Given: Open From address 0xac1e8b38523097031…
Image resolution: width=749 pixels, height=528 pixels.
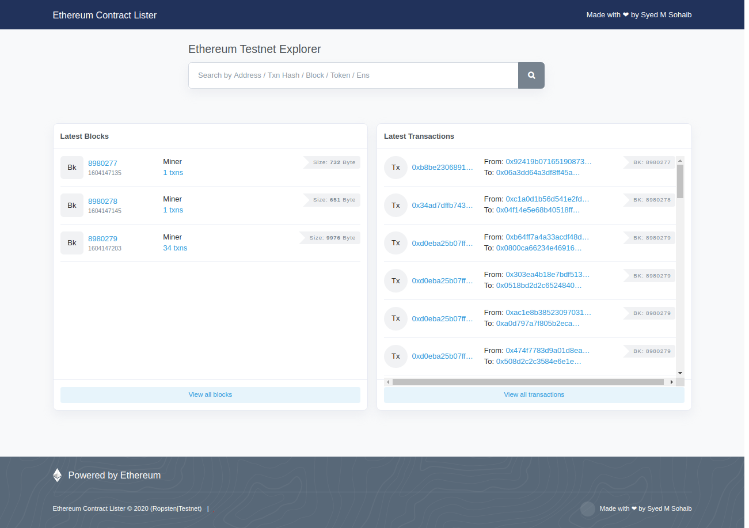Looking at the screenshot, I should pos(549,313).
